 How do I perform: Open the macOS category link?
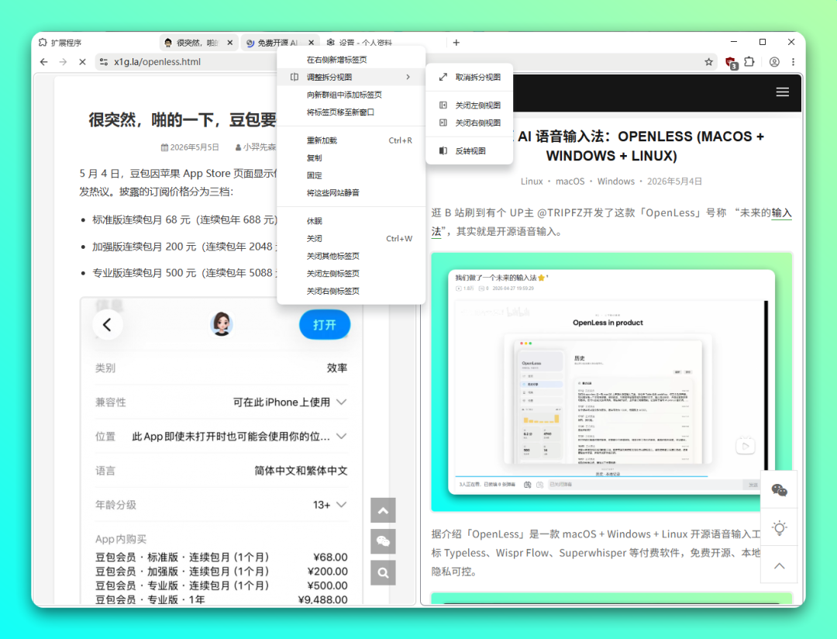tap(570, 181)
